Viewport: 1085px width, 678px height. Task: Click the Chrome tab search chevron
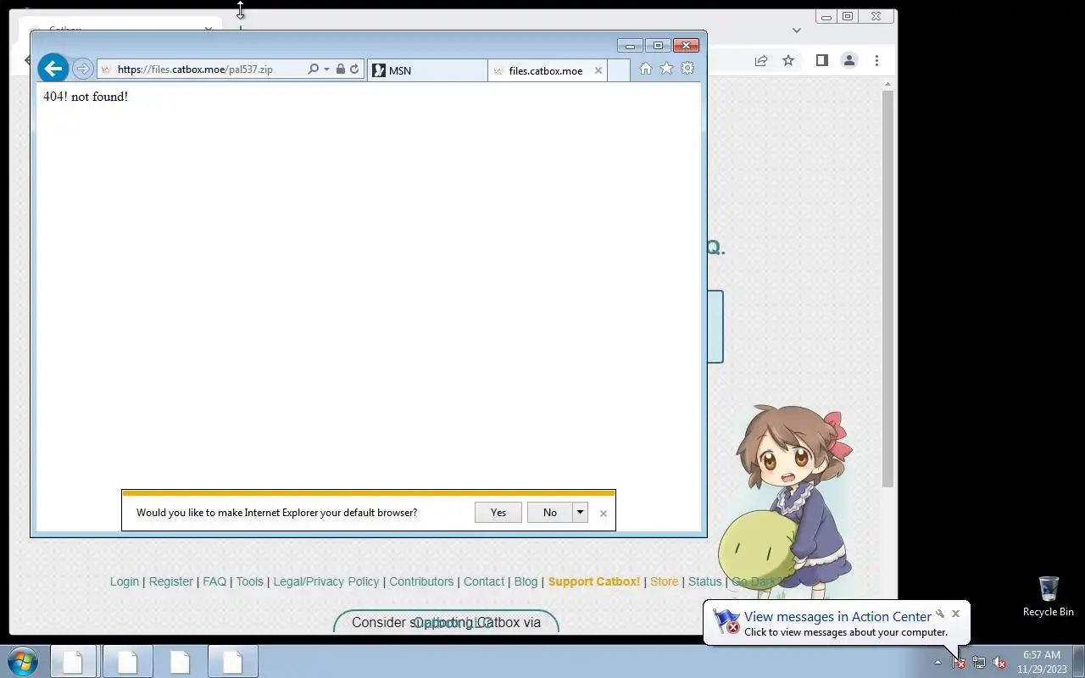click(796, 30)
